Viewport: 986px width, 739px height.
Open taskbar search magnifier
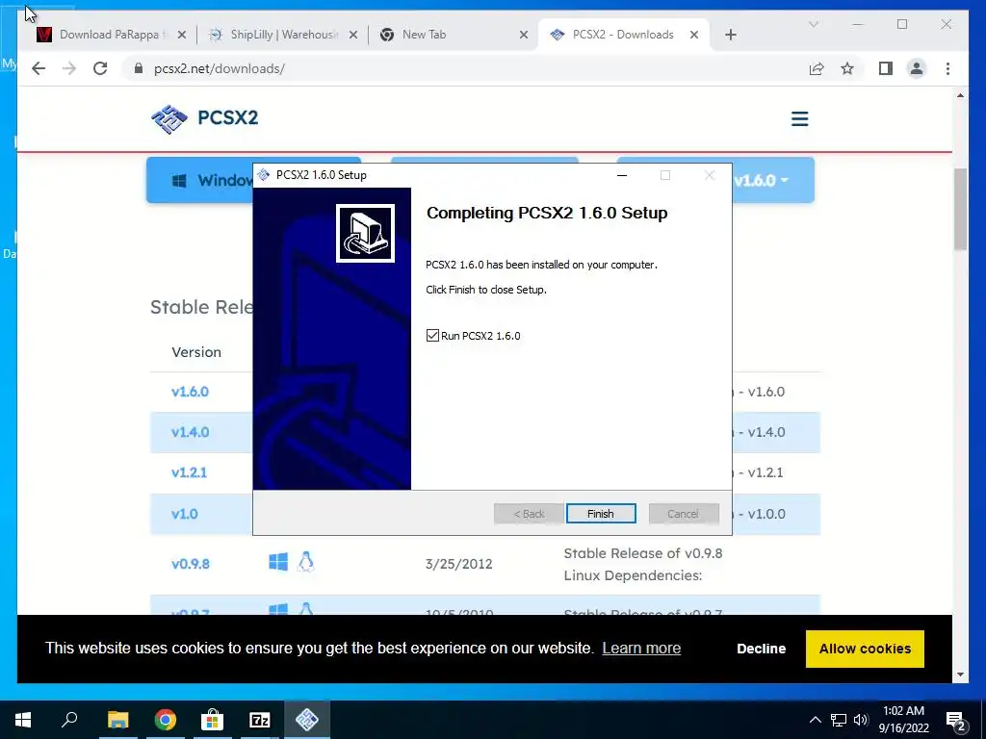(x=69, y=719)
